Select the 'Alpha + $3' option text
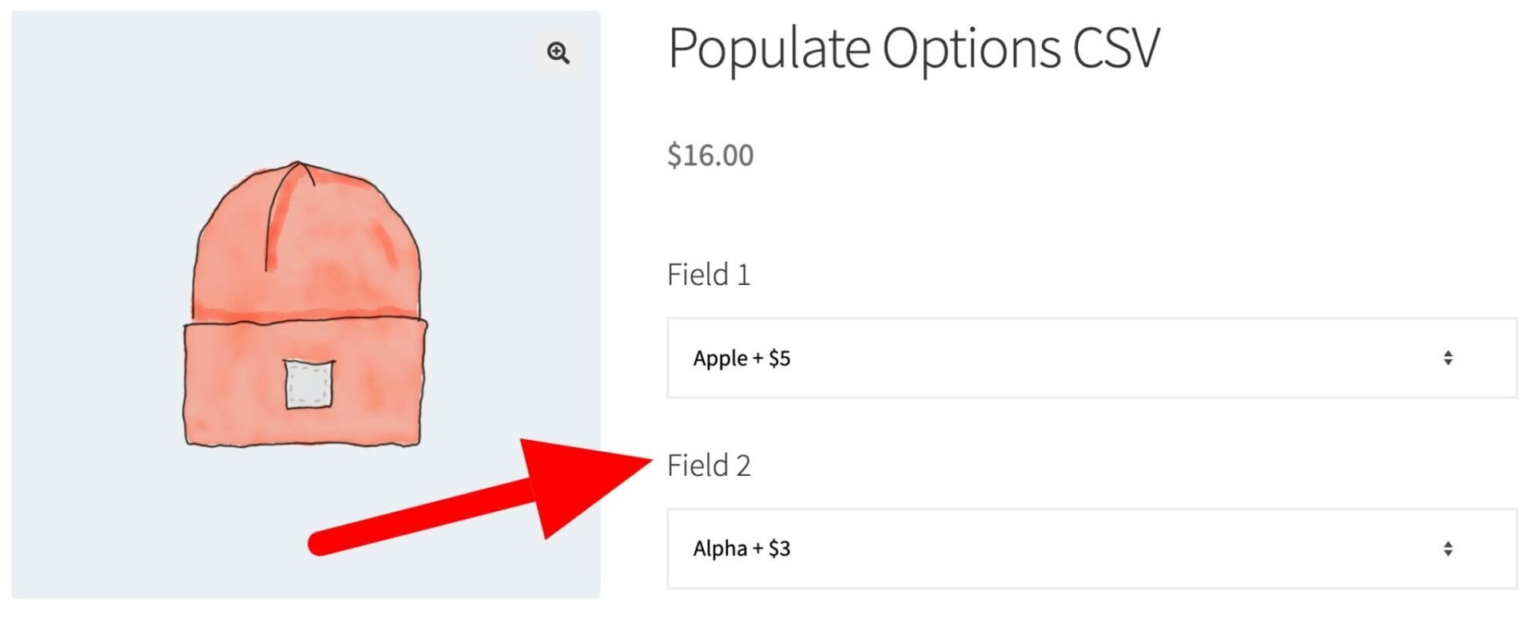This screenshot has height=618, width=1534. pos(741,549)
